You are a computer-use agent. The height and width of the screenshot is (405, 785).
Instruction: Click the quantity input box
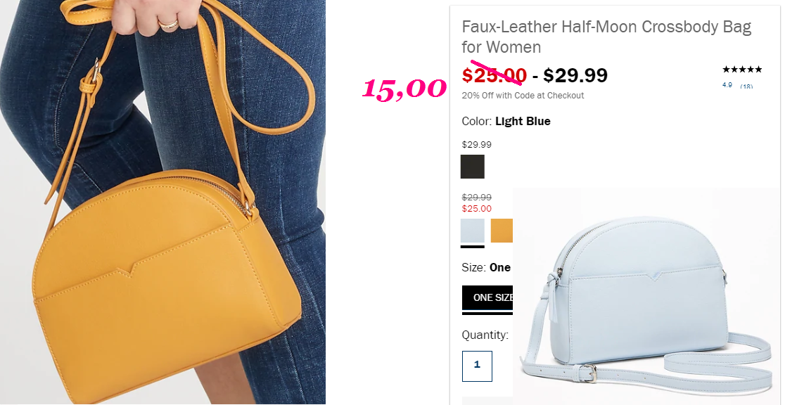[477, 366]
